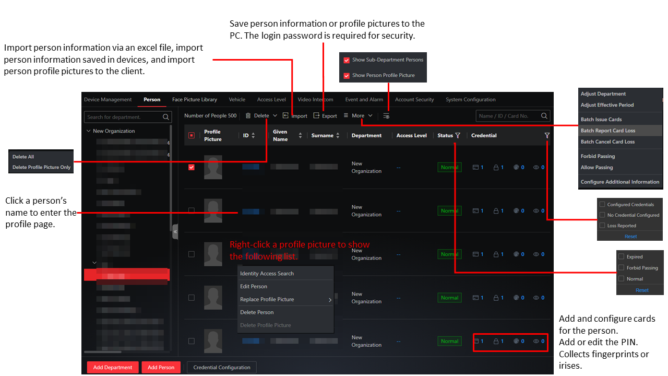Click the display settings icon next to More
668x376 pixels.
click(x=386, y=116)
